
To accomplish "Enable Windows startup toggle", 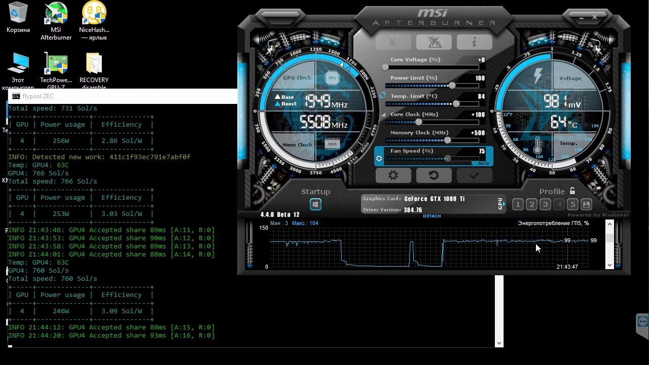I will click(x=315, y=204).
